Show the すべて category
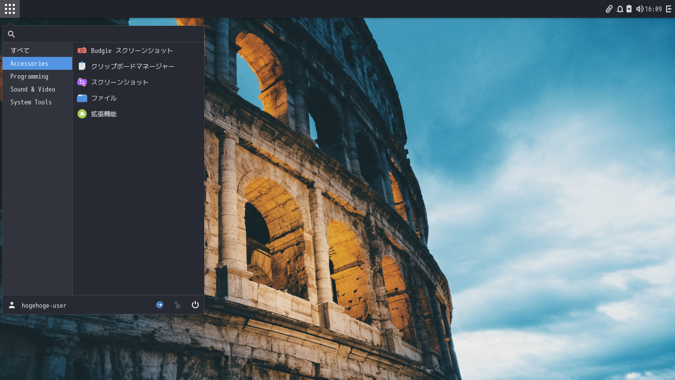 pyautogui.click(x=38, y=50)
